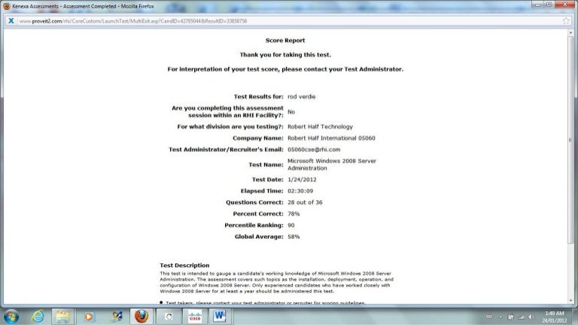Switch to Microsoft Word in the taskbar
Screen dimensions: 578x325
220,316
